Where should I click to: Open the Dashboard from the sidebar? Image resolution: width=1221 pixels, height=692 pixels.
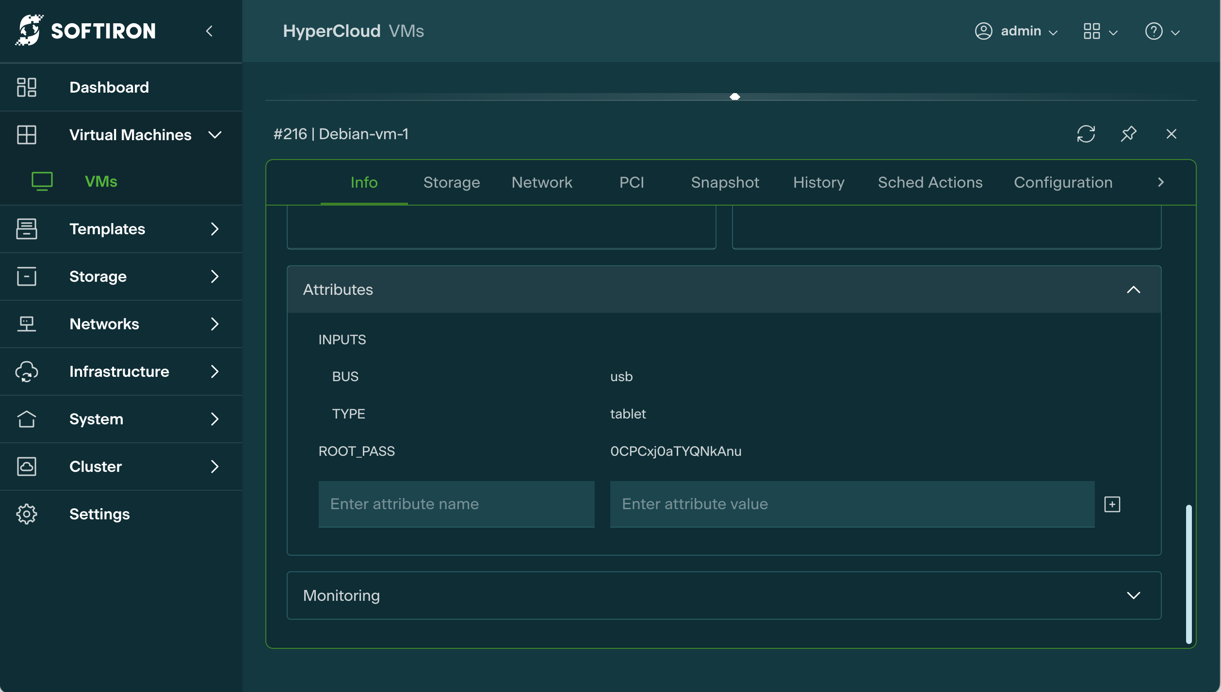click(x=109, y=87)
